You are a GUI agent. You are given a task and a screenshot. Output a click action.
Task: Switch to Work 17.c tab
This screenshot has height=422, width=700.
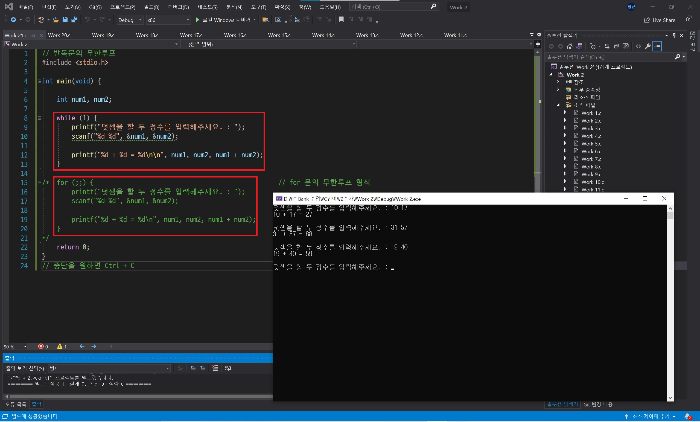pos(191,35)
